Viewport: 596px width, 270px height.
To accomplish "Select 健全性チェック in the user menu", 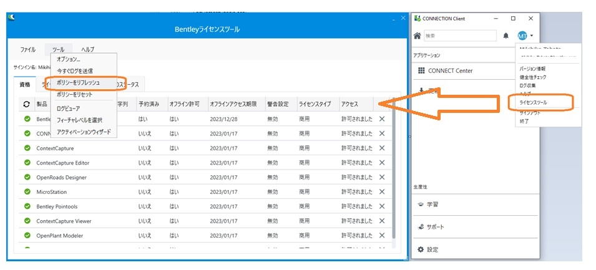I will click(x=532, y=77).
